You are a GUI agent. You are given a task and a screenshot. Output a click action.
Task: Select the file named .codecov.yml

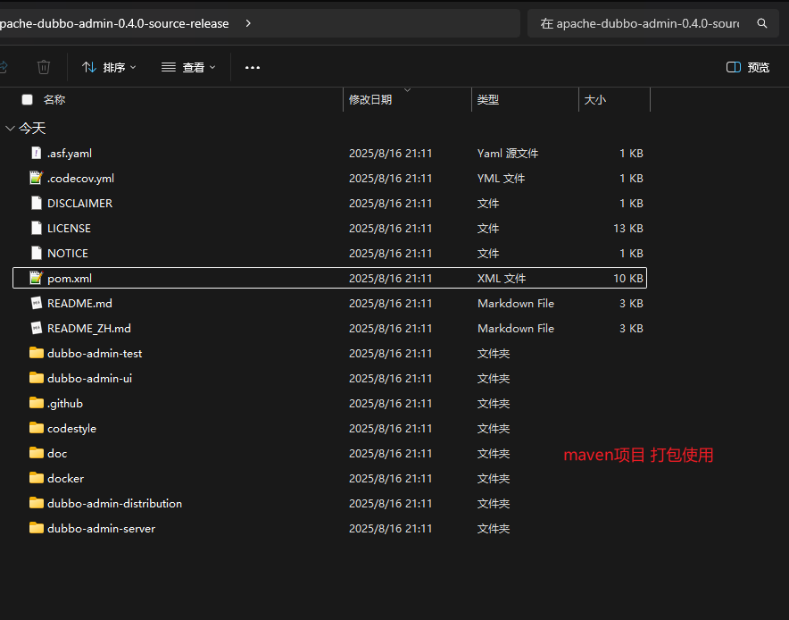point(80,179)
